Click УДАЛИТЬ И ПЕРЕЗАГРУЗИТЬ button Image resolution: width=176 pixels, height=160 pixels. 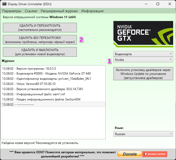click(x=40, y=27)
